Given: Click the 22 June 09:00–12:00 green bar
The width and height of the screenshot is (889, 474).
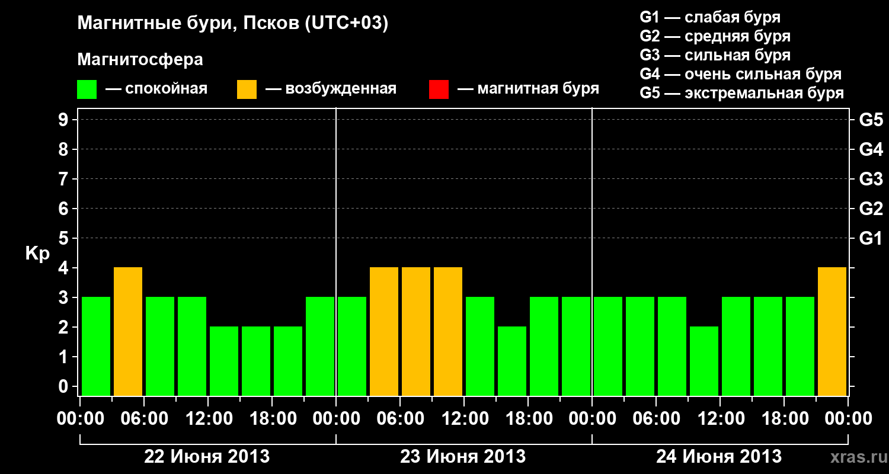Looking at the screenshot, I should (192, 346).
